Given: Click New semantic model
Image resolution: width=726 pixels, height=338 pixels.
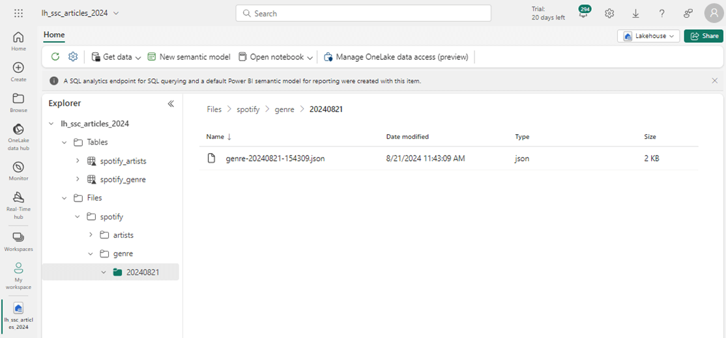Looking at the screenshot, I should [189, 57].
